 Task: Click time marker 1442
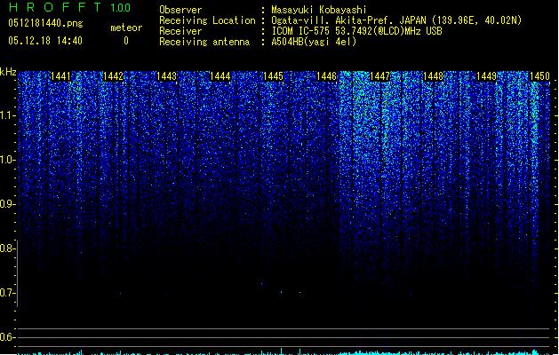[113, 76]
